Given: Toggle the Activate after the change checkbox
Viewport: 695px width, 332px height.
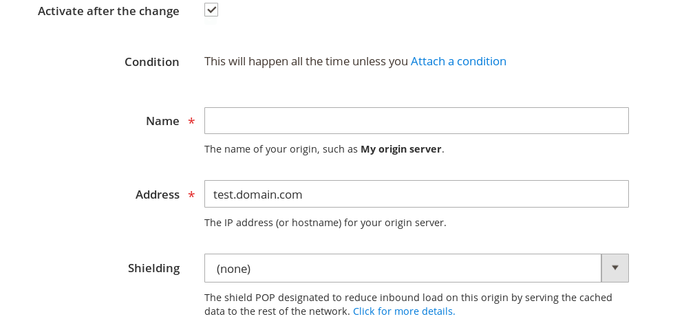Looking at the screenshot, I should [211, 10].
